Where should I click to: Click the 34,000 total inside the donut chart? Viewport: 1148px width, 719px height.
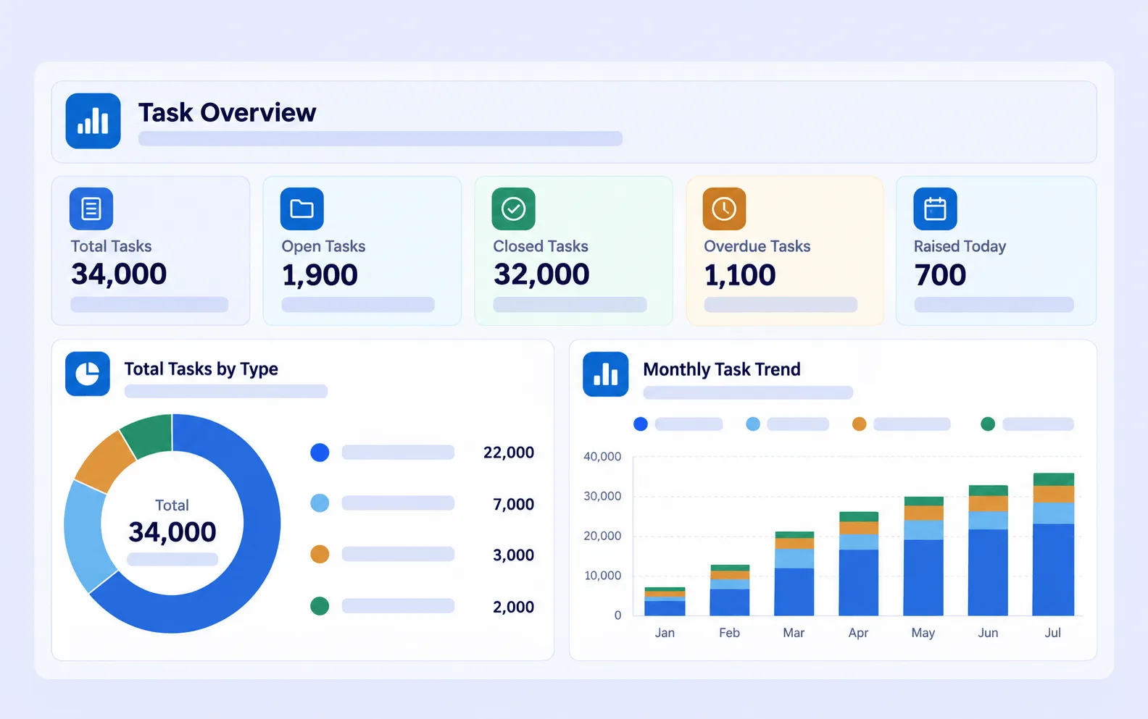(172, 532)
